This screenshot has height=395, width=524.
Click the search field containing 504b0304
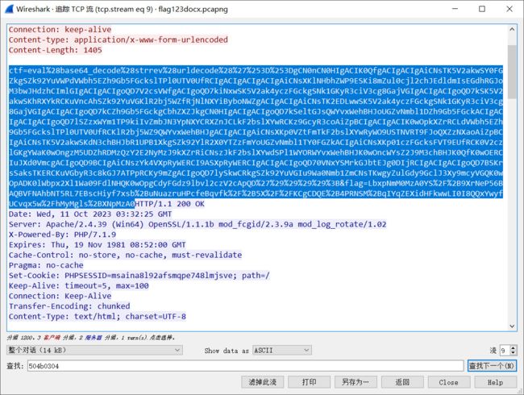[245, 366]
